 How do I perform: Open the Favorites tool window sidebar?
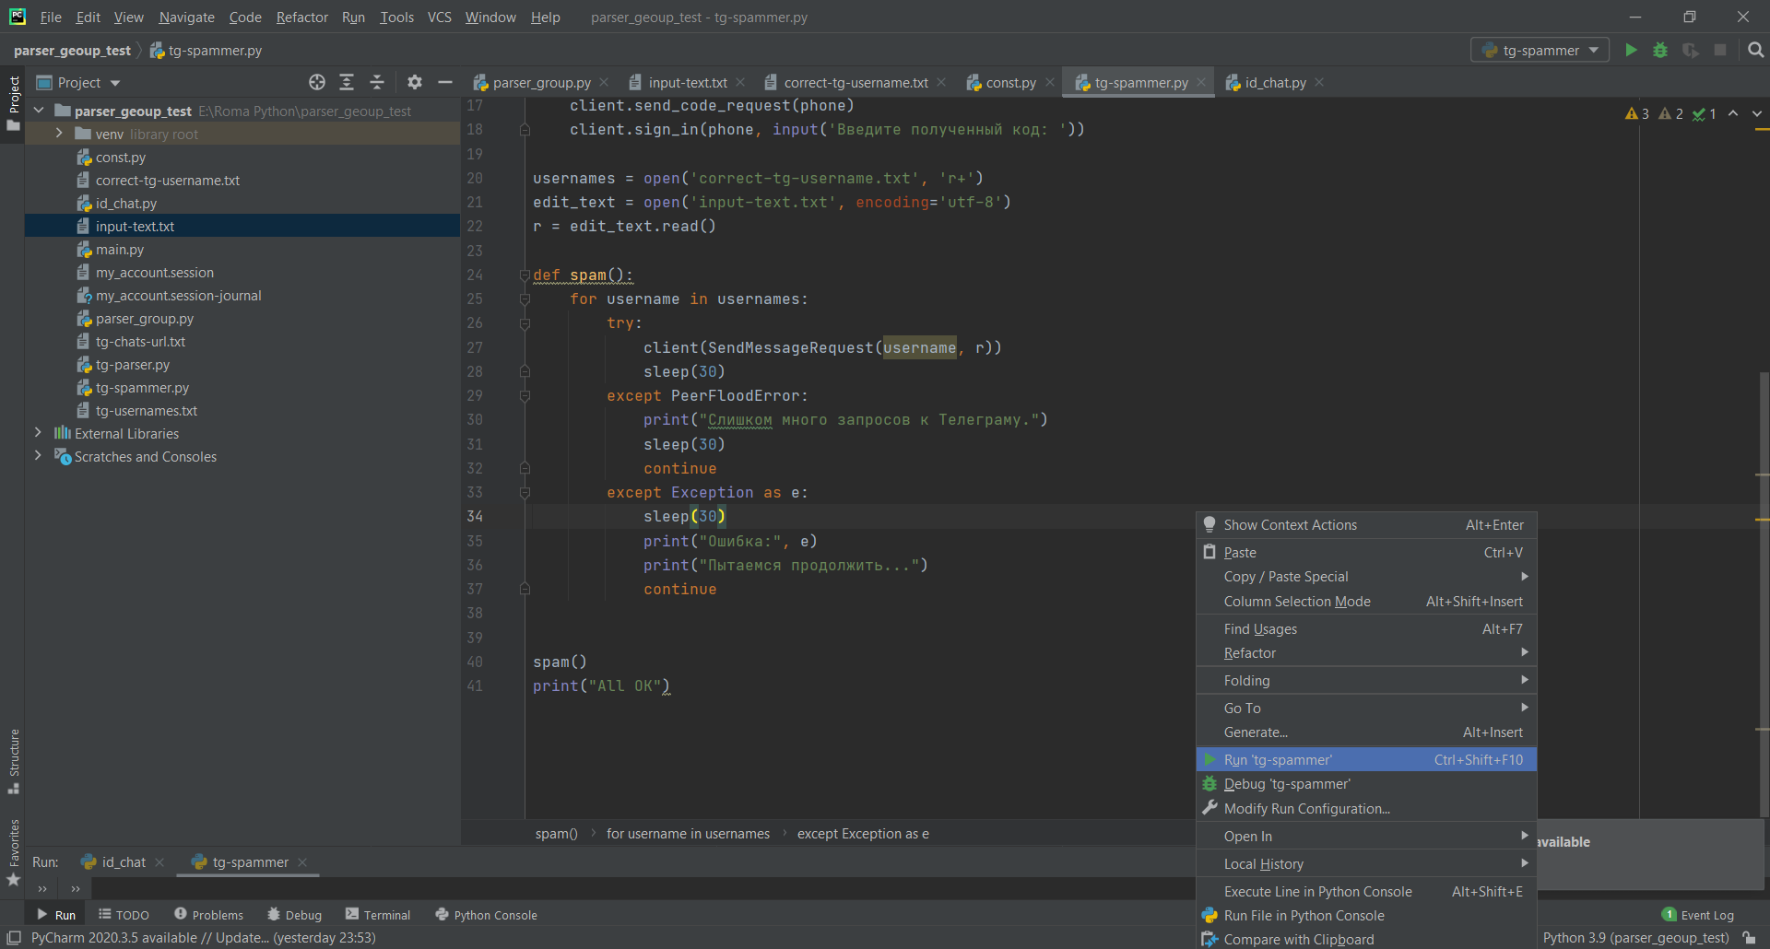pyautogui.click(x=13, y=852)
